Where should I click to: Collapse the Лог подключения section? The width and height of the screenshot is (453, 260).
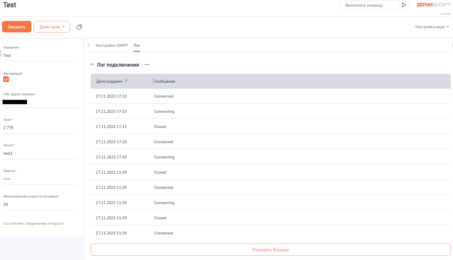(92, 65)
